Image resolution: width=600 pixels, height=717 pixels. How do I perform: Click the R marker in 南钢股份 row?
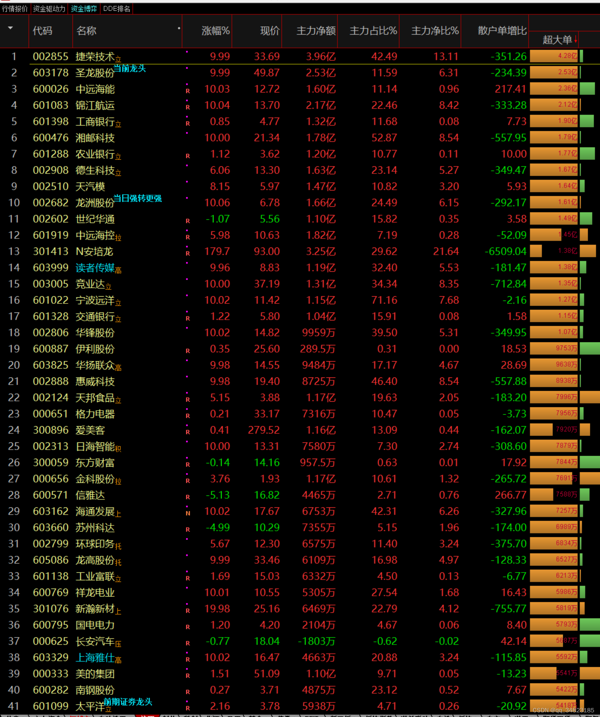pos(188,692)
